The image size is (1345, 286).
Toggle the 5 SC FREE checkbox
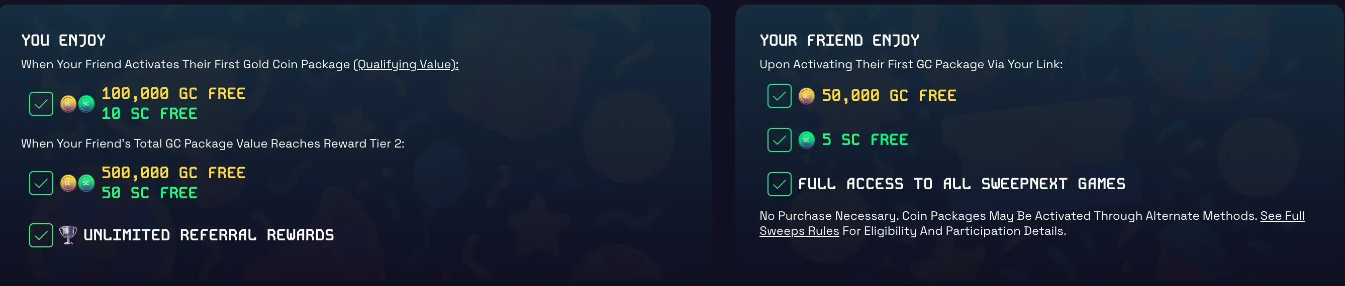[x=779, y=139]
